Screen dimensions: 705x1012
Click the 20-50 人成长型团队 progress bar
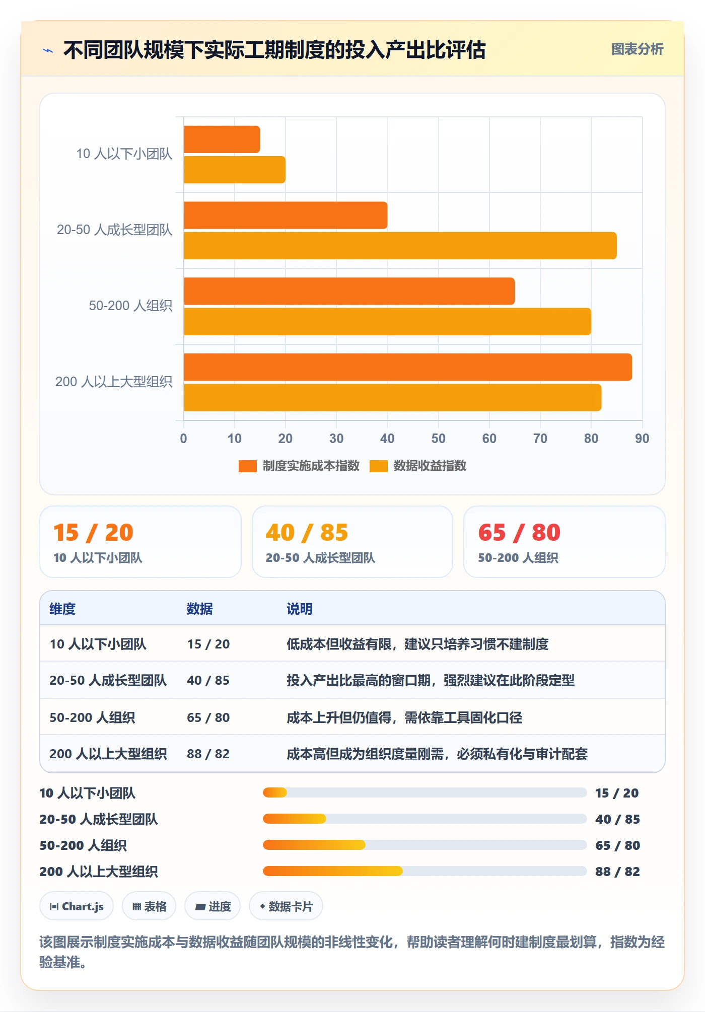425,819
